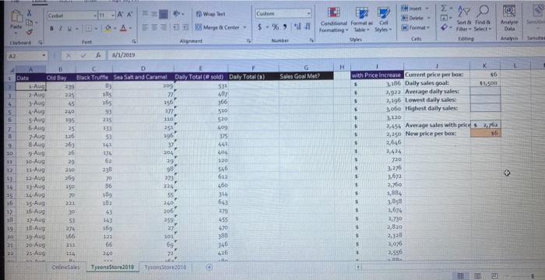Open the font name dropdown
This screenshot has height=280, width=545.
pyautogui.click(x=96, y=16)
